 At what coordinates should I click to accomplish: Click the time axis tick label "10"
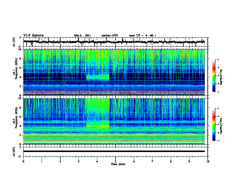click(x=208, y=161)
